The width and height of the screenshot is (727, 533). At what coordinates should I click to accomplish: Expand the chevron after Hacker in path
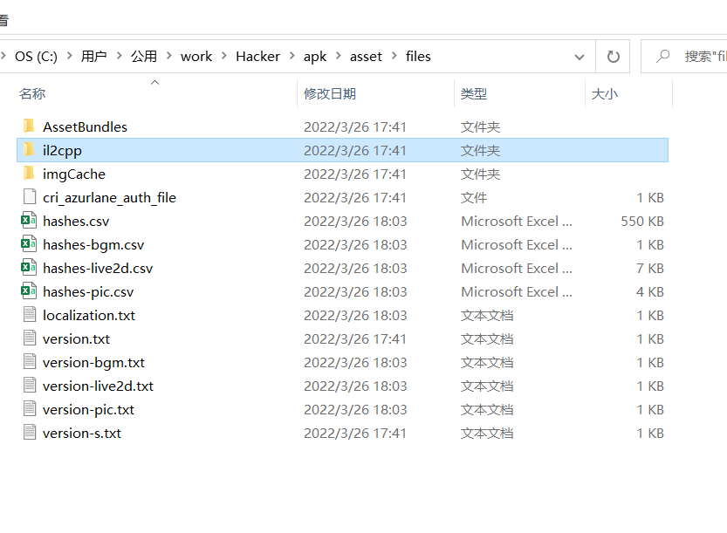pos(292,57)
